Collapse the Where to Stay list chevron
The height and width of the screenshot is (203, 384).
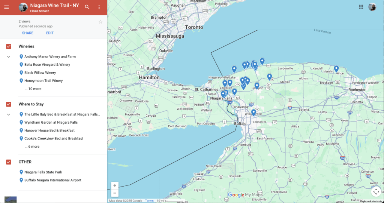pyautogui.click(x=9, y=114)
